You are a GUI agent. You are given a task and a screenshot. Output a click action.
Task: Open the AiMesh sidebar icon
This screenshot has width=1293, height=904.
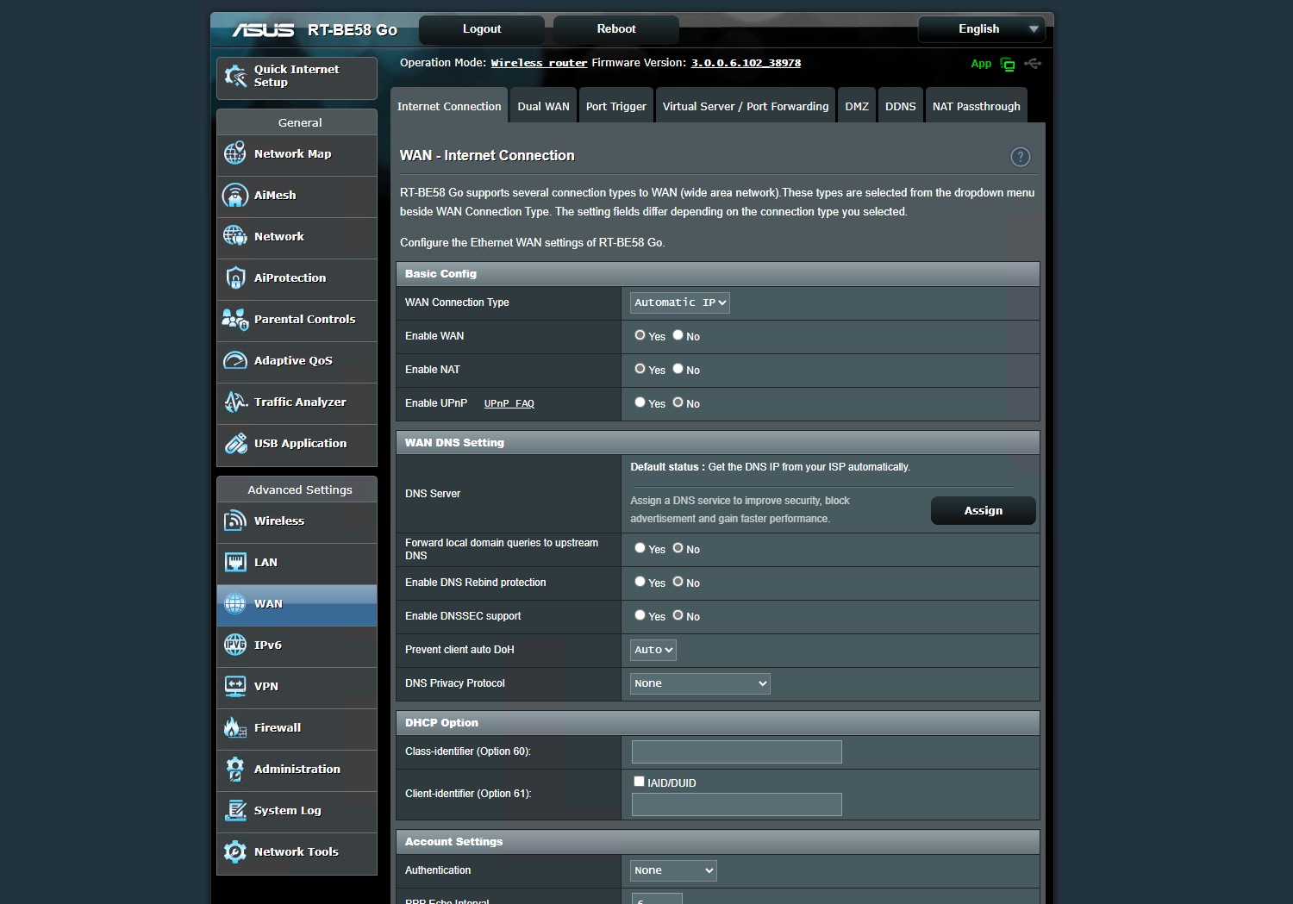tap(235, 195)
